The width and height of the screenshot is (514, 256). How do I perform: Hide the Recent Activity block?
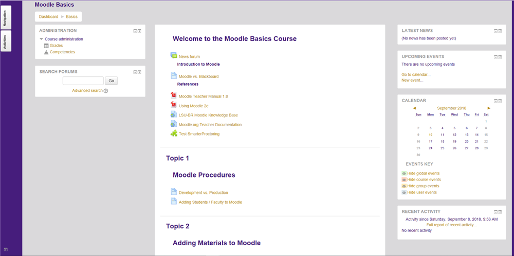pyautogui.click(x=495, y=212)
